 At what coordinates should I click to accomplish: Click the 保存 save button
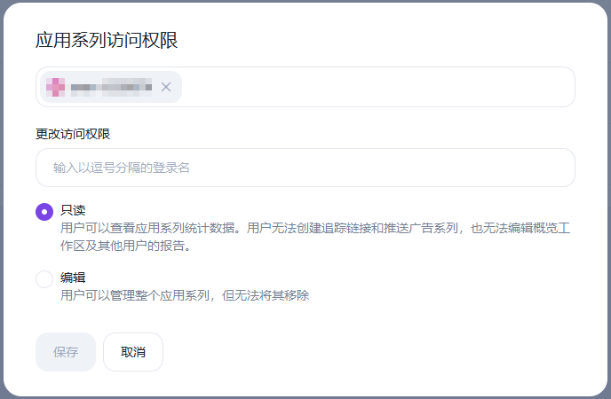(x=66, y=352)
